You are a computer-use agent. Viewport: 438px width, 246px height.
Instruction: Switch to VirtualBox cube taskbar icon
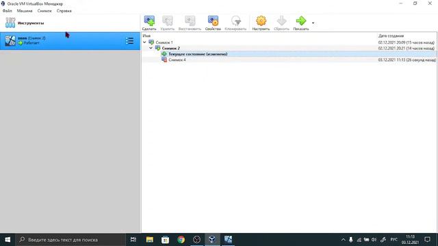(x=212, y=240)
